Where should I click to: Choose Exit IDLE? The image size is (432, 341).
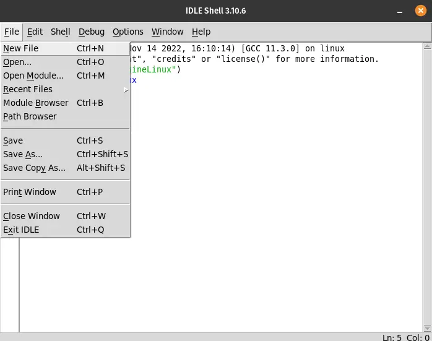(x=66, y=230)
